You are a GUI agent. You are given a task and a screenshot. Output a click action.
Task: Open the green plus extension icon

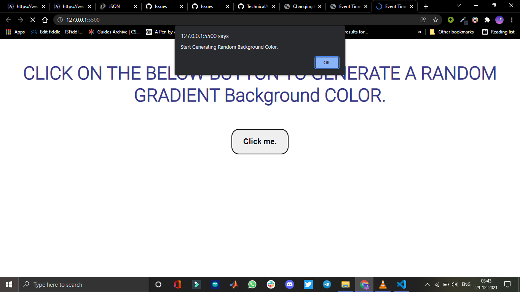pos(451,20)
